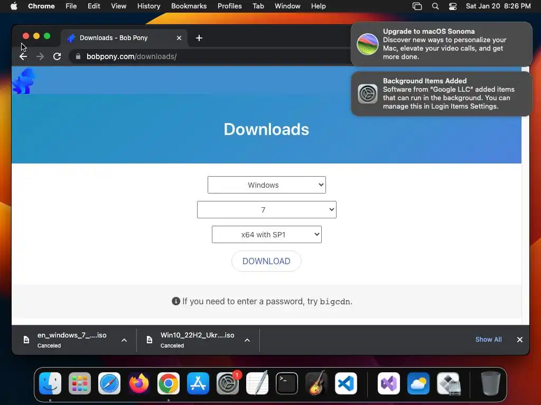Click Google Chrome icon in dock
The image size is (541, 405).
coord(169,383)
